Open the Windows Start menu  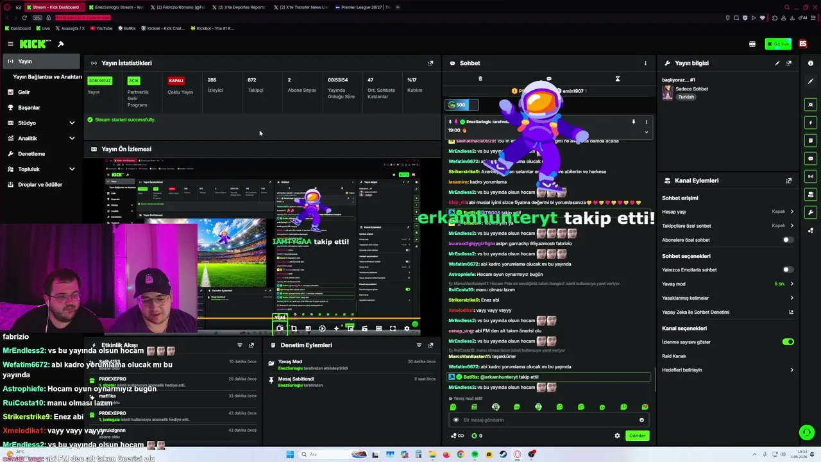coord(290,454)
